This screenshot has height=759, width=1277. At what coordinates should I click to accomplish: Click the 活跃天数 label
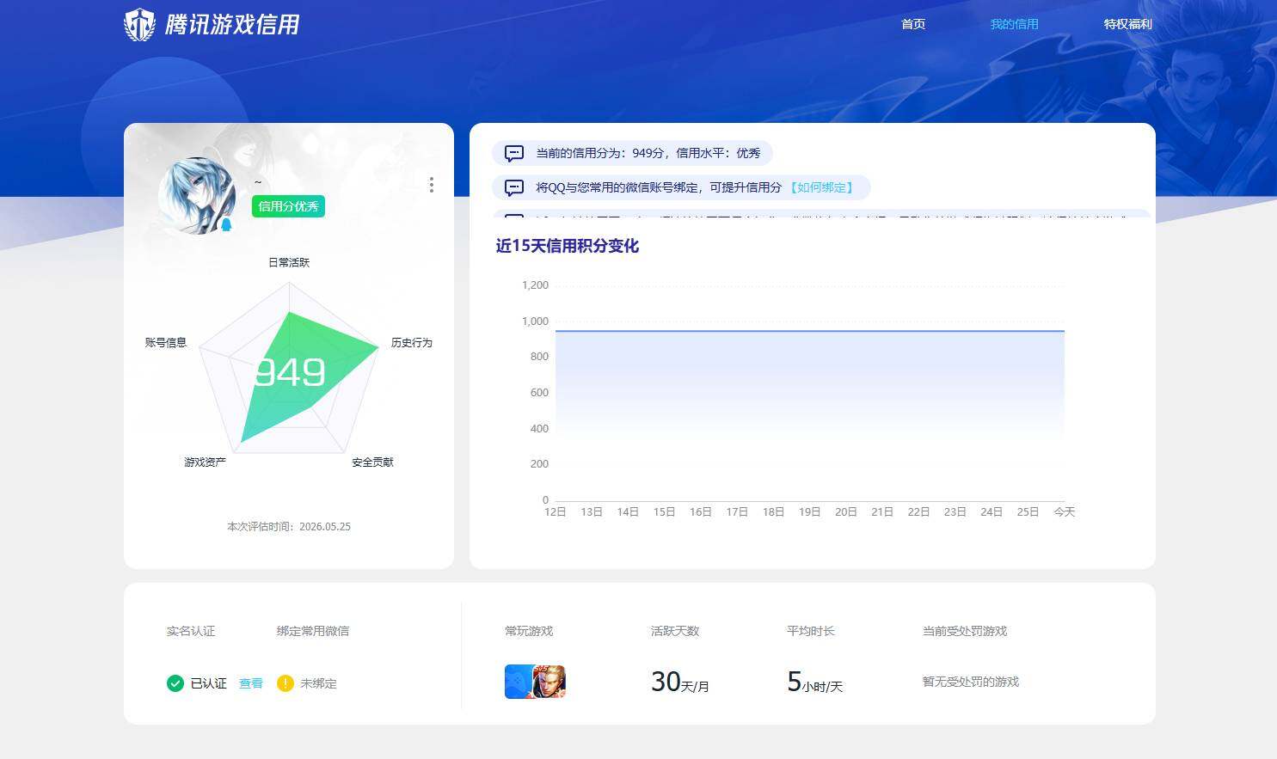[x=675, y=631]
